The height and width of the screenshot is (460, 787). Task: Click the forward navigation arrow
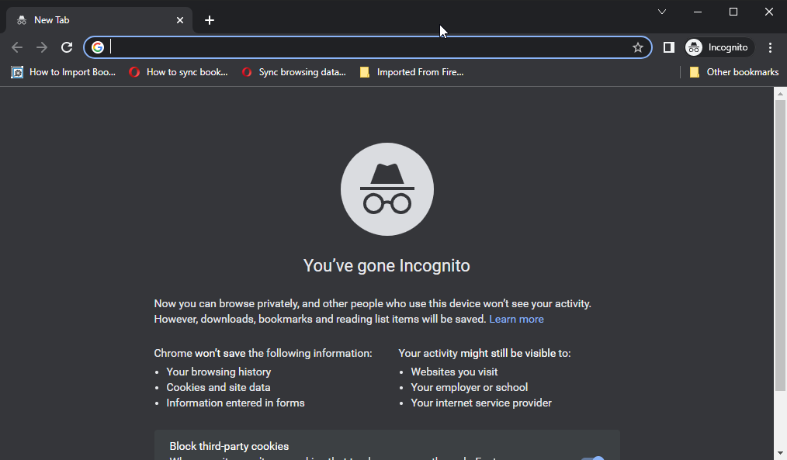click(42, 47)
